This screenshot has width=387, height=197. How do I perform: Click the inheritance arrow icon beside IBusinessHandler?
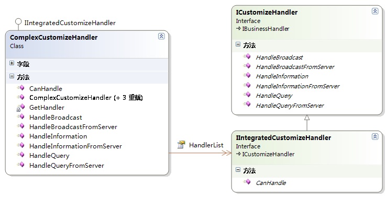coord(238,29)
